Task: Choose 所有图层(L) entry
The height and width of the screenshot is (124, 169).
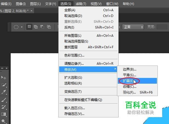Action: (x=88, y=36)
